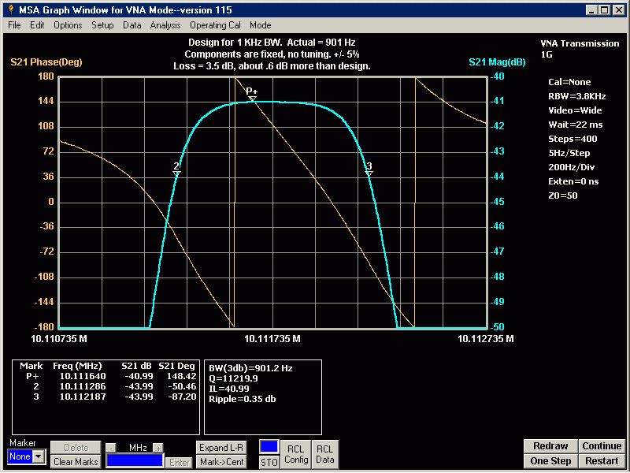This screenshot has width=630, height=473.
Task: Click the STO store button
Action: click(x=269, y=463)
